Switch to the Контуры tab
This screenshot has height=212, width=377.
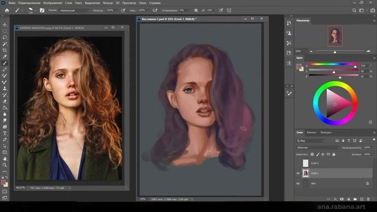[326, 132]
